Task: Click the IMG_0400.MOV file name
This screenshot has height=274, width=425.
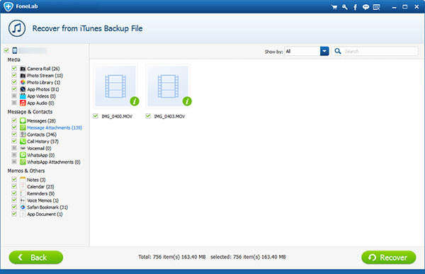Action: [117, 116]
